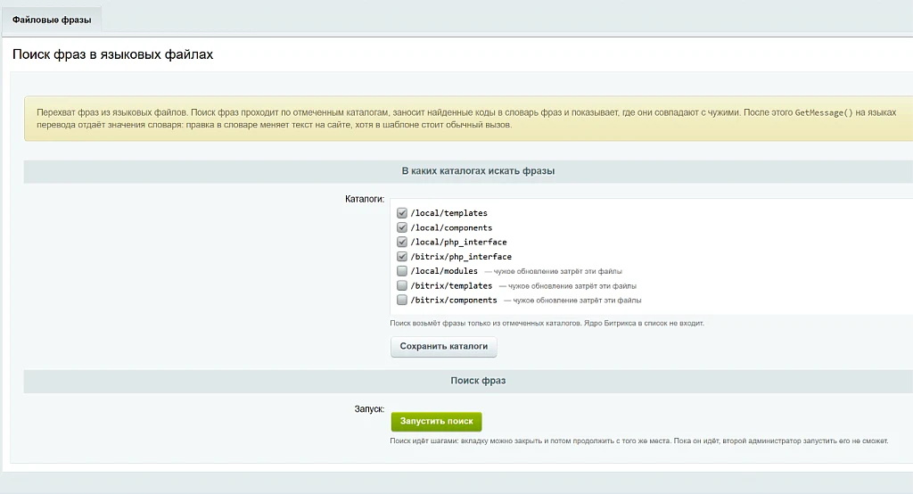Click the warning note next to /bitrix/templates
This screenshot has height=494, width=913.
click(x=568, y=286)
